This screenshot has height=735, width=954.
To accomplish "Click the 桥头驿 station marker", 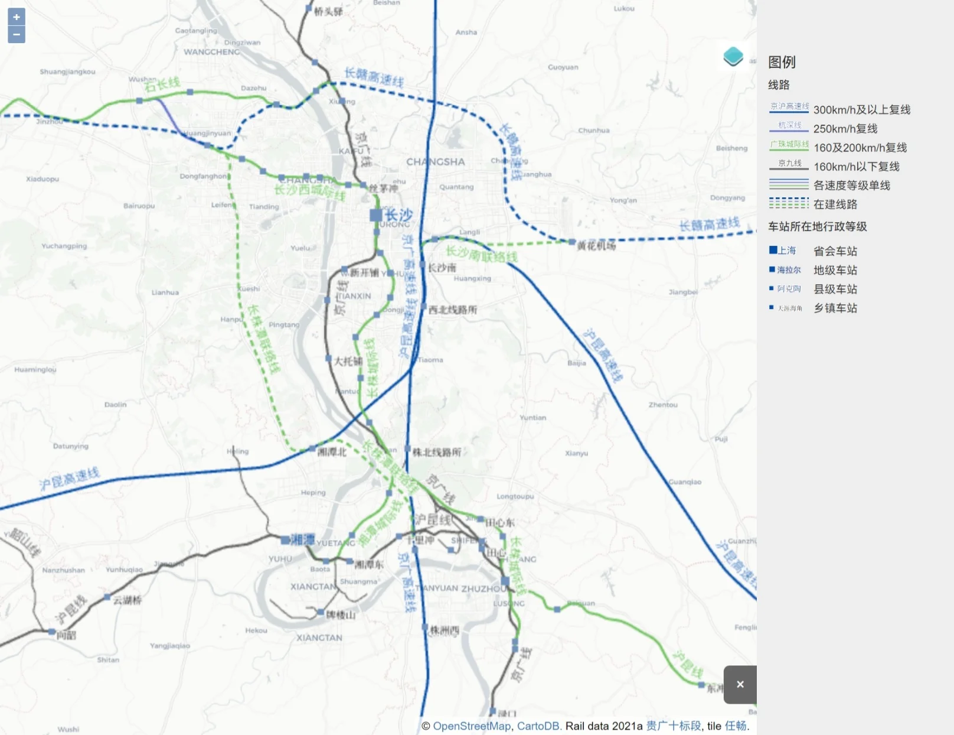I will (308, 8).
